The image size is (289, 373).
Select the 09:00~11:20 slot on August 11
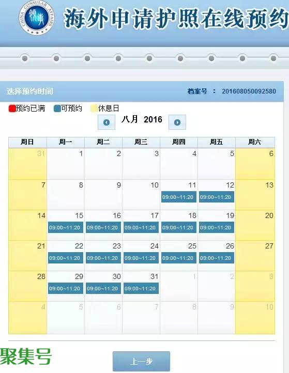tap(178, 197)
